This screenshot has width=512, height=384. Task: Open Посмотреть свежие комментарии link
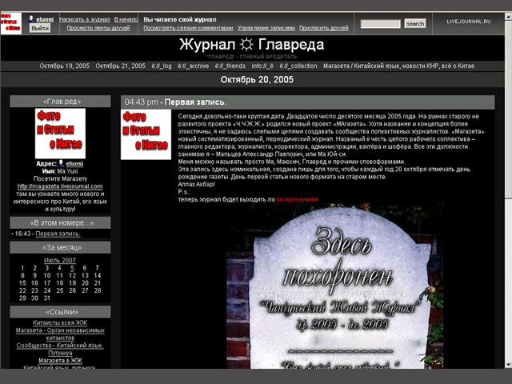click(x=189, y=28)
